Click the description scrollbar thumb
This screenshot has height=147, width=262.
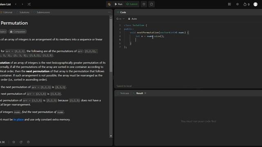111,45
